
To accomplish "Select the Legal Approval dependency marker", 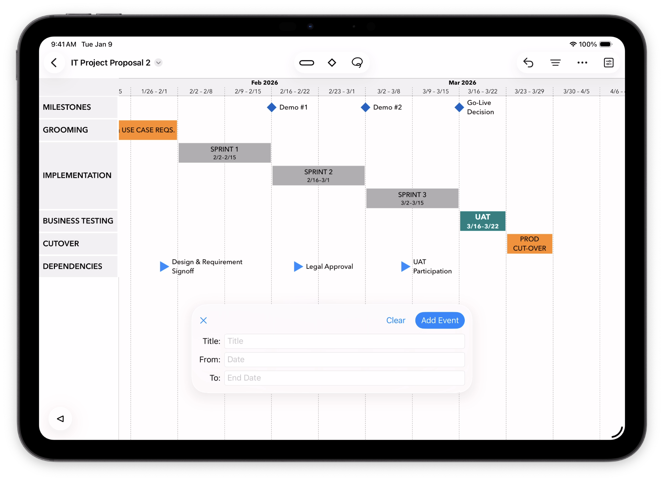I will point(298,267).
